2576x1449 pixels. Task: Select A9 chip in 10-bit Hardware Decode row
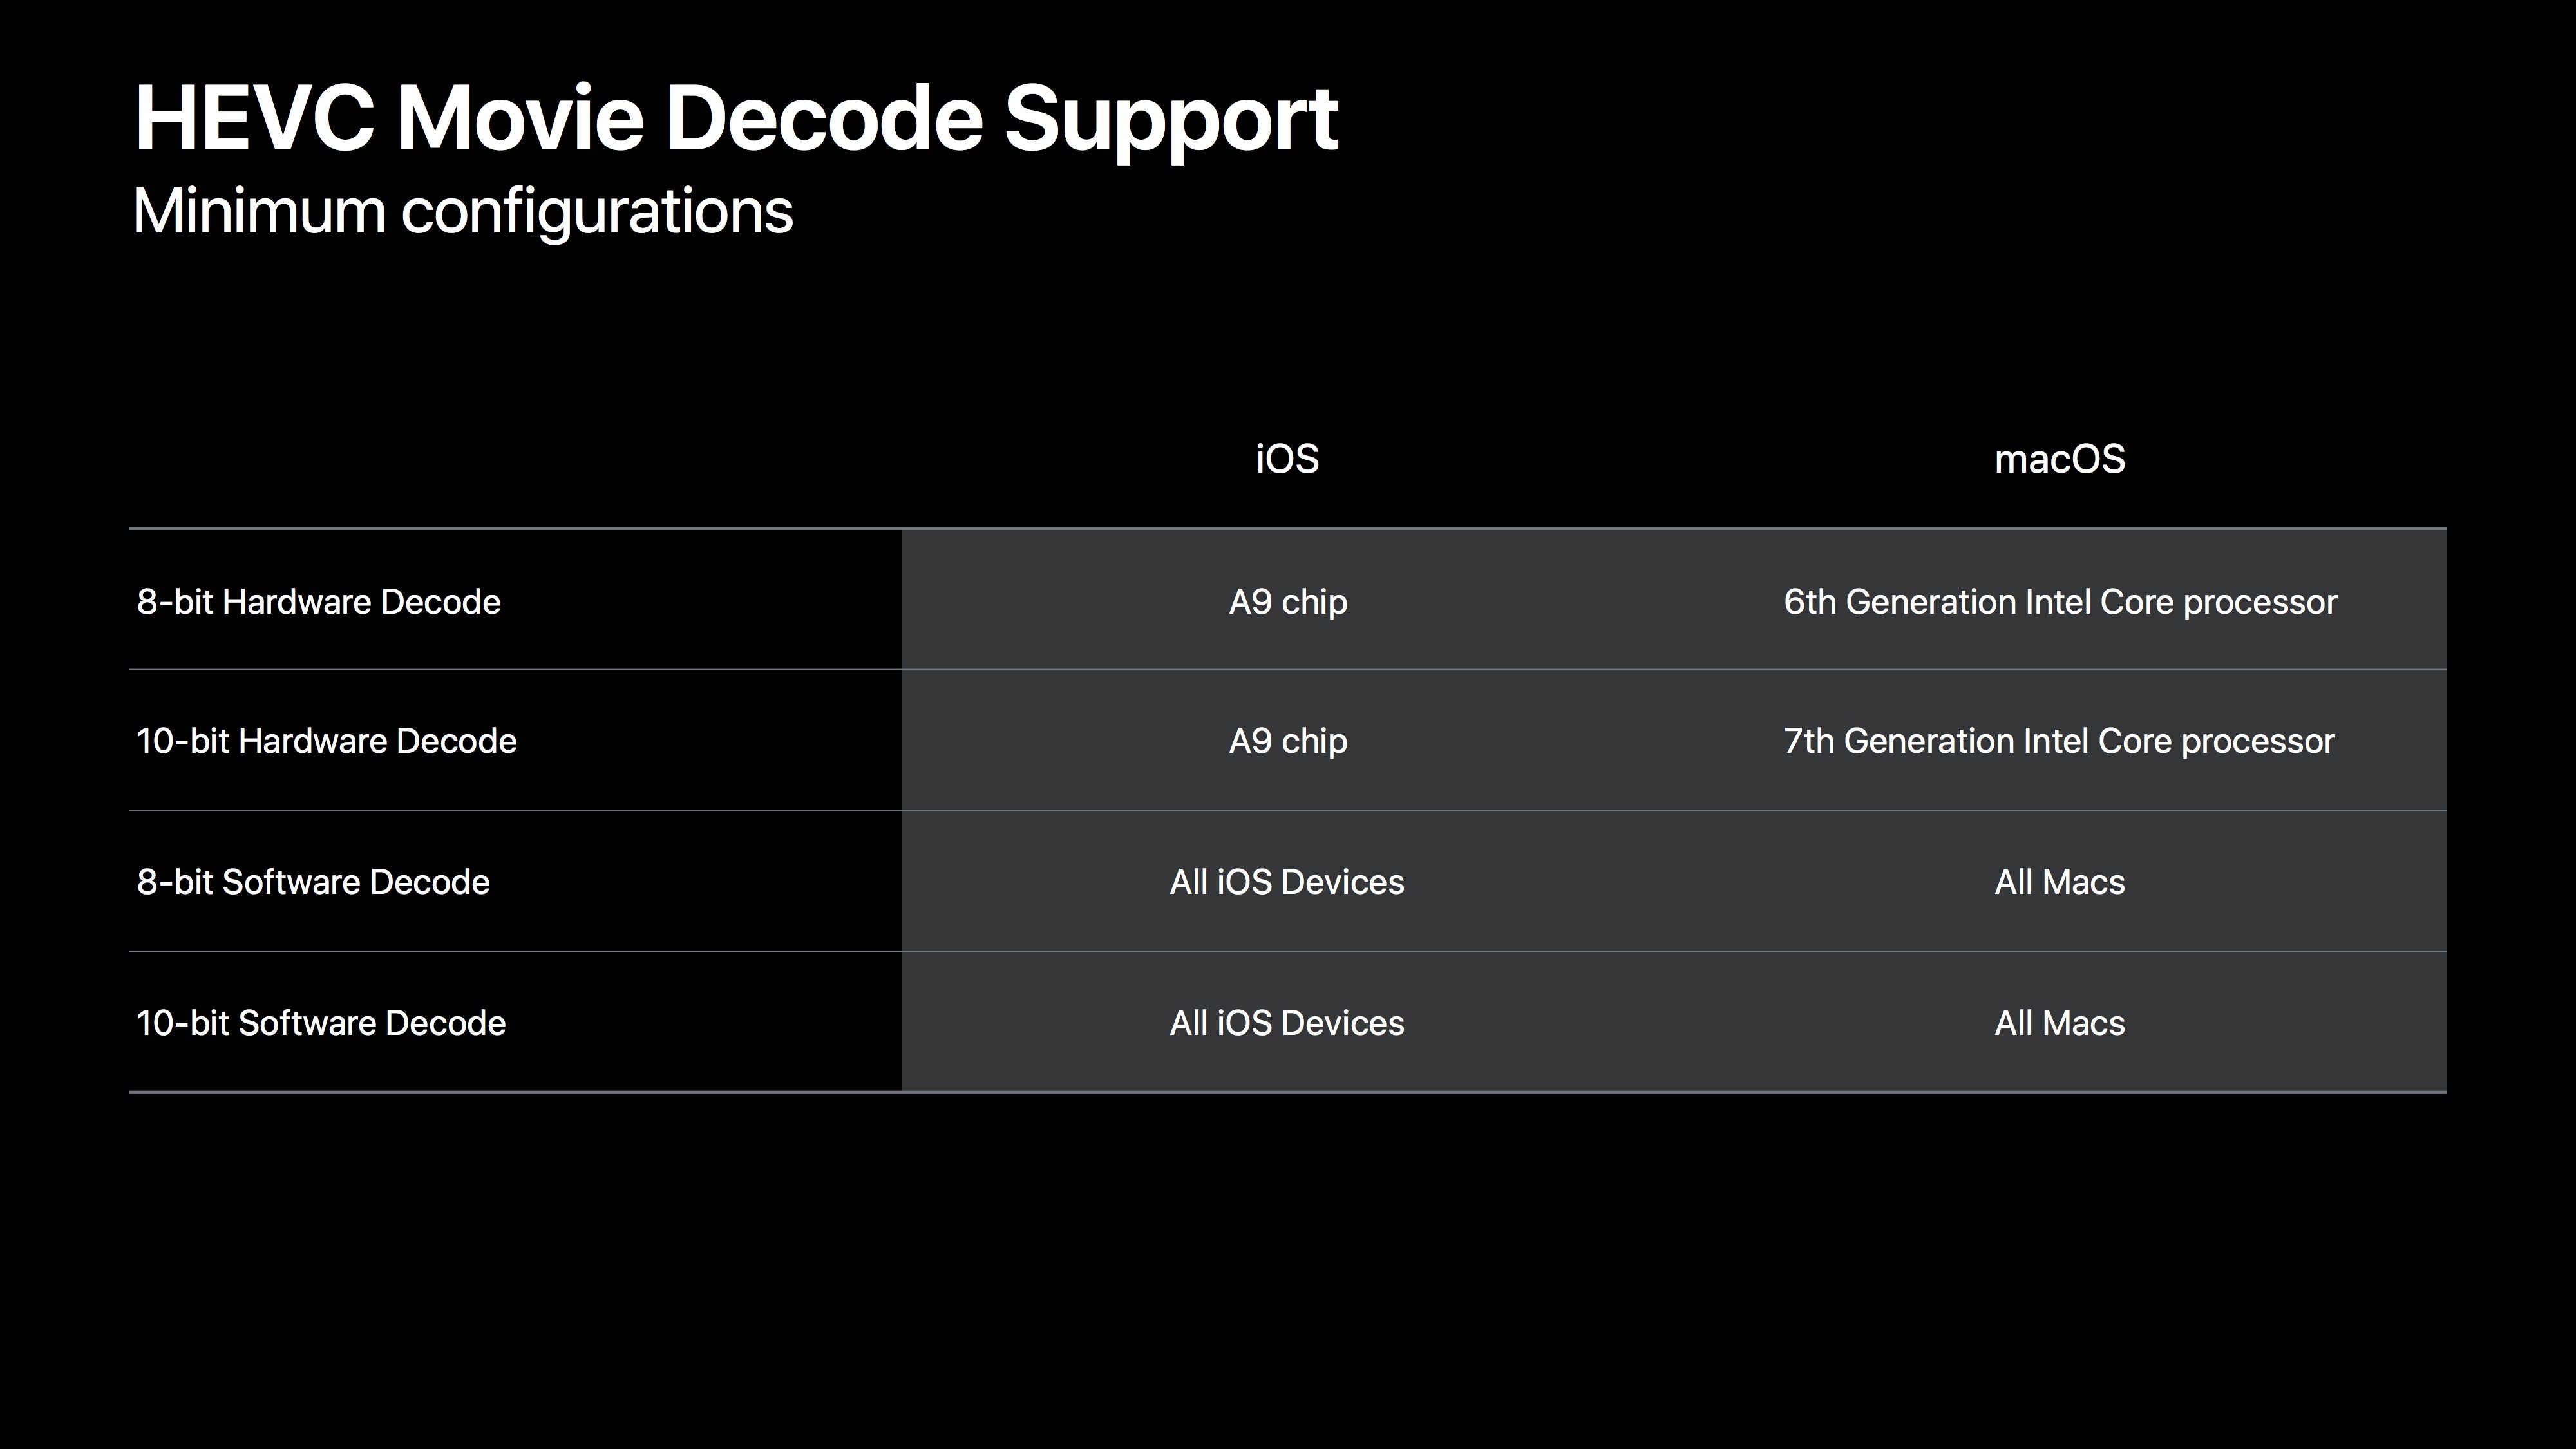coord(1288,741)
